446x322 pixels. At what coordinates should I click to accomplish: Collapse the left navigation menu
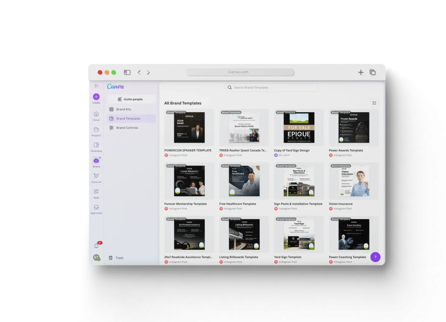pos(96,86)
